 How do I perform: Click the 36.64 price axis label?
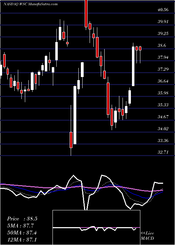[x=163, y=81]
